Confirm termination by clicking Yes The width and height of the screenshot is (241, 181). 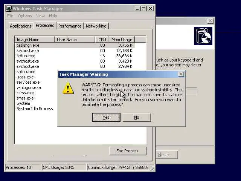point(106,117)
